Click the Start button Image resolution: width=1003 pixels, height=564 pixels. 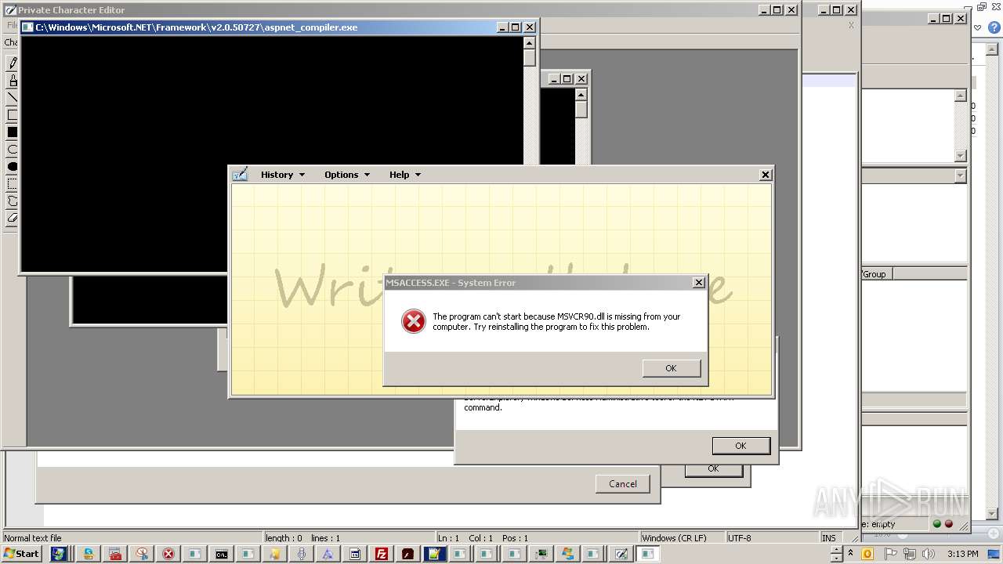coord(21,554)
